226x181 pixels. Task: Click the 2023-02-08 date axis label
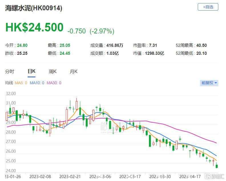coord(40,176)
